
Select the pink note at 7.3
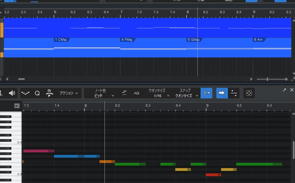point(39,151)
